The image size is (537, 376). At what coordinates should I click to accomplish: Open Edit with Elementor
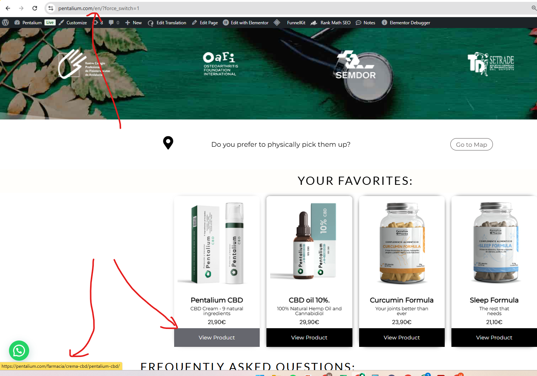(246, 22)
